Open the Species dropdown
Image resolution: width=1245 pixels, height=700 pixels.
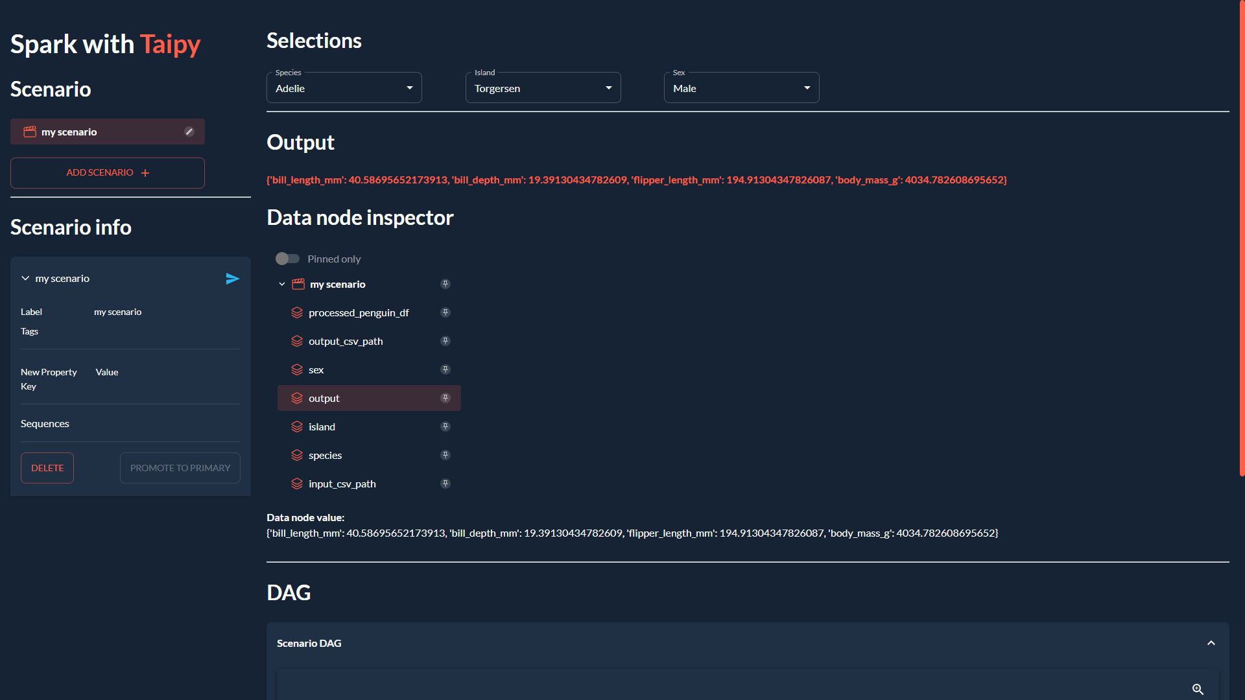click(x=344, y=87)
